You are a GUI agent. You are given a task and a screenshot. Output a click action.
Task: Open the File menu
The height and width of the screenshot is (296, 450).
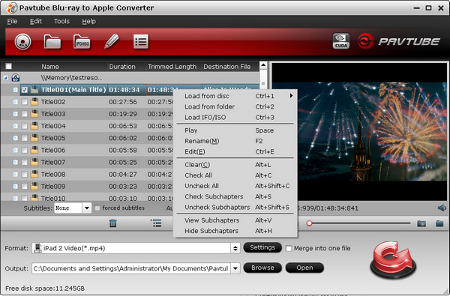[12, 21]
